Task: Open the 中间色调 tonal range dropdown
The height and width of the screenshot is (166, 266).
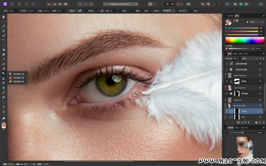Action: [x=168, y=11]
